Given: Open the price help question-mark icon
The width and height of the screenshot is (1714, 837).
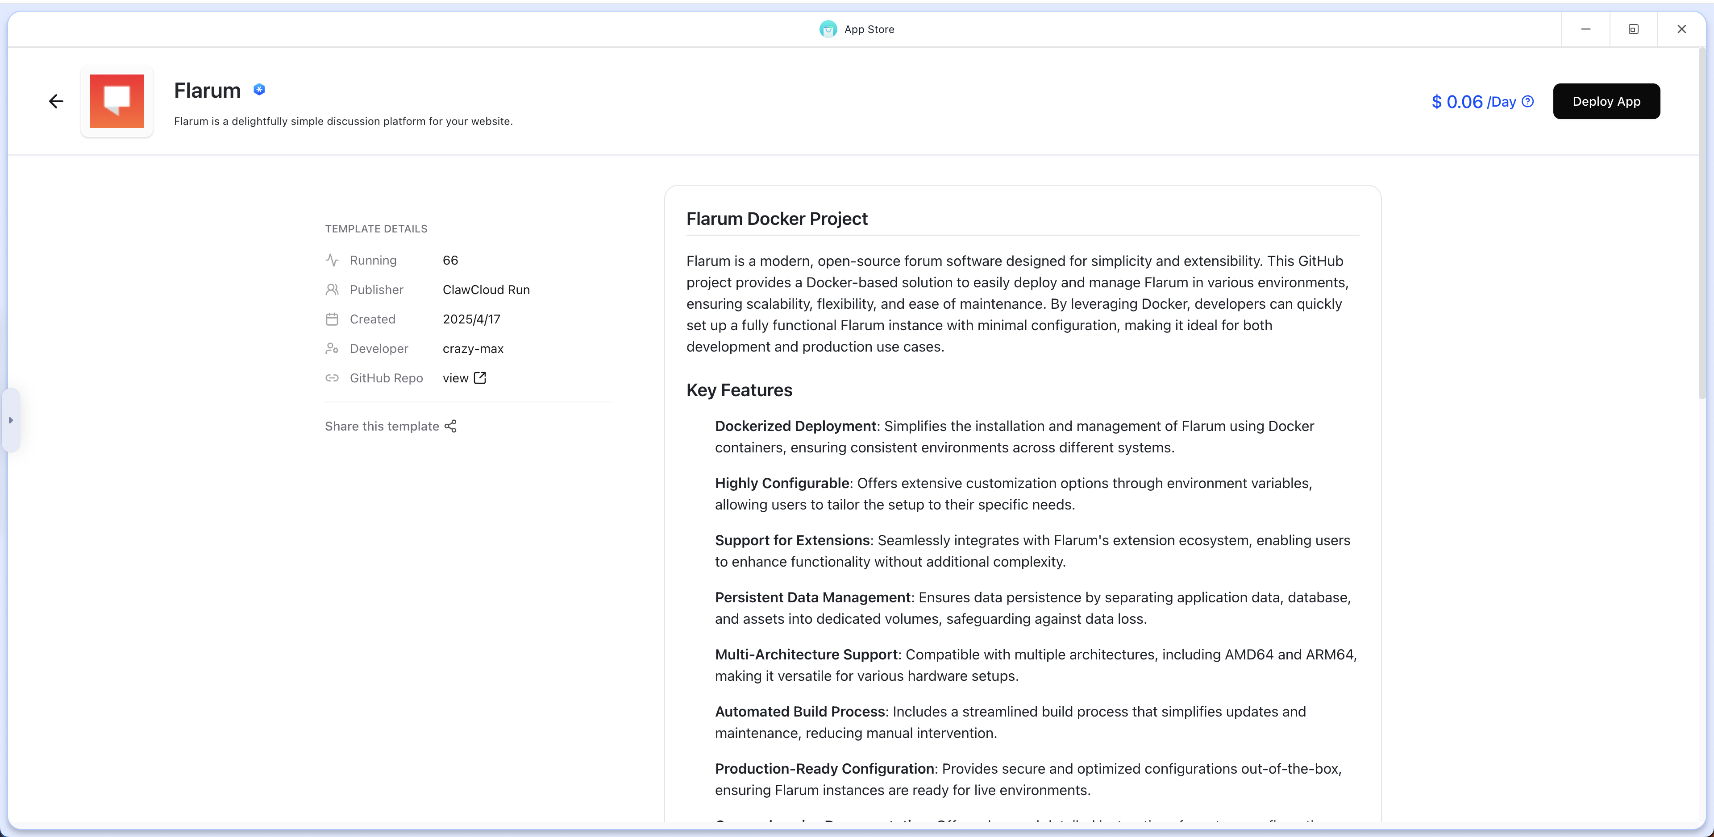Looking at the screenshot, I should click(1528, 101).
